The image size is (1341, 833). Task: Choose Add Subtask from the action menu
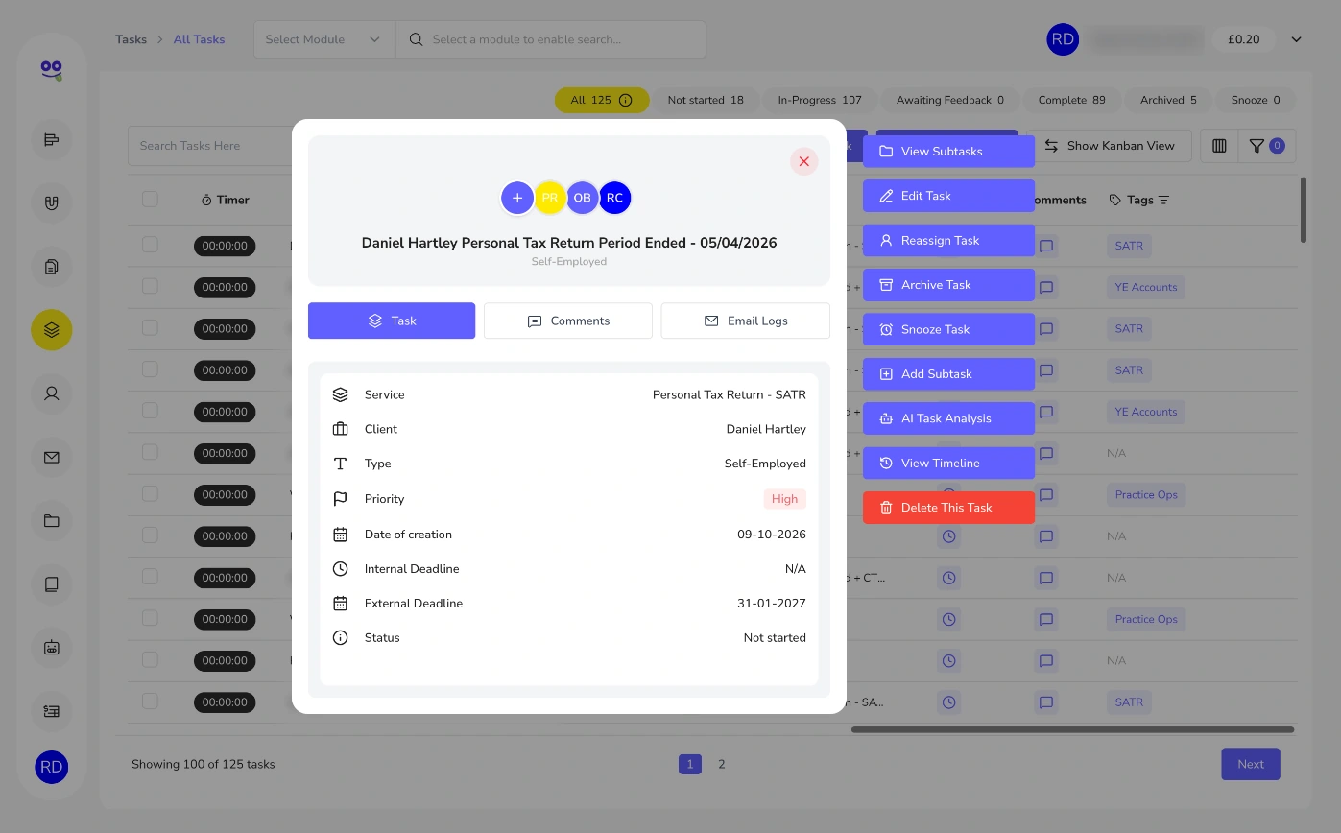[948, 374]
